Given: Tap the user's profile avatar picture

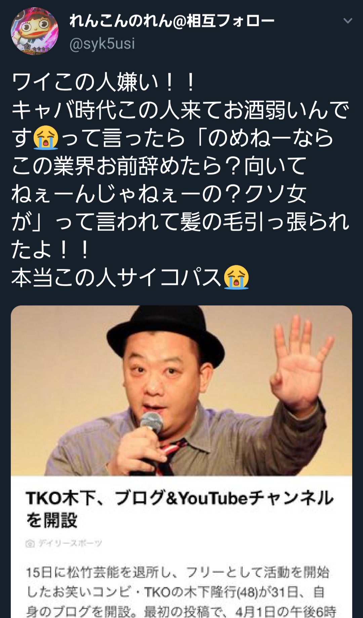Looking at the screenshot, I should pyautogui.click(x=35, y=31).
